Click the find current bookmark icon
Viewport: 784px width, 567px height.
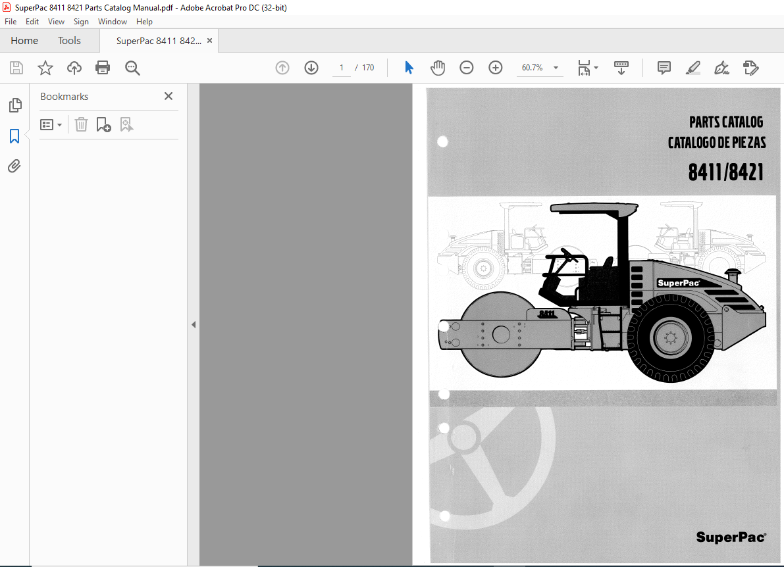126,124
